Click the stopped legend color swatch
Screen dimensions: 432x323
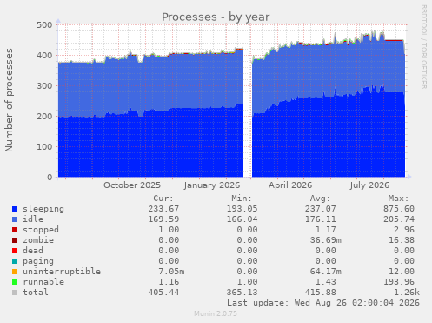[x=15, y=230]
